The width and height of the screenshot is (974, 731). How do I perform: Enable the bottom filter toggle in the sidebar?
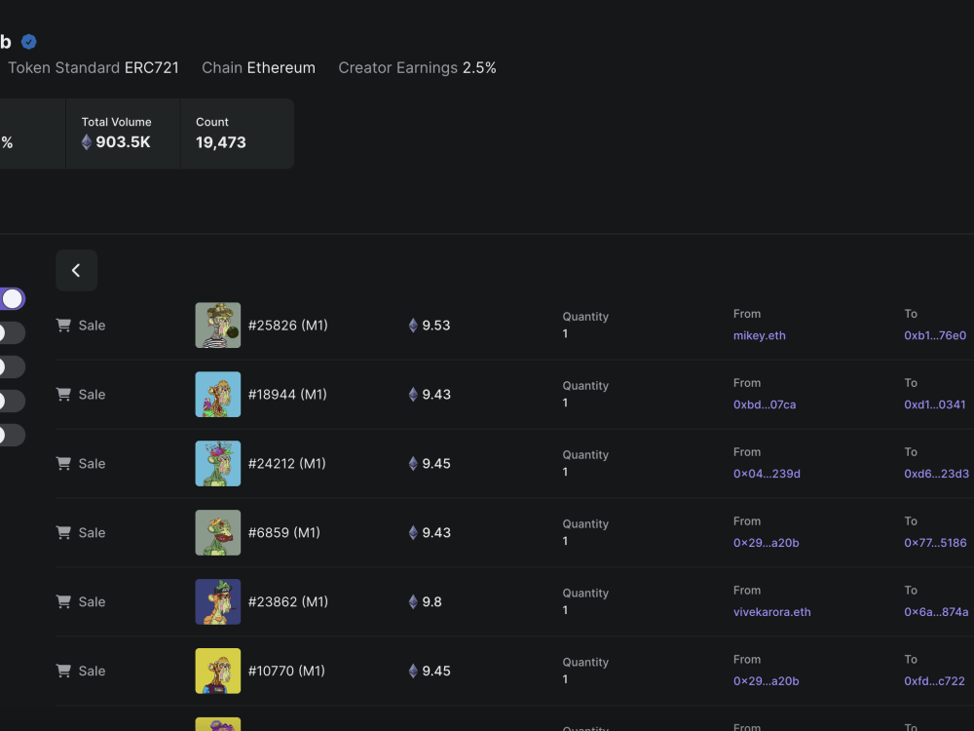tap(8, 435)
